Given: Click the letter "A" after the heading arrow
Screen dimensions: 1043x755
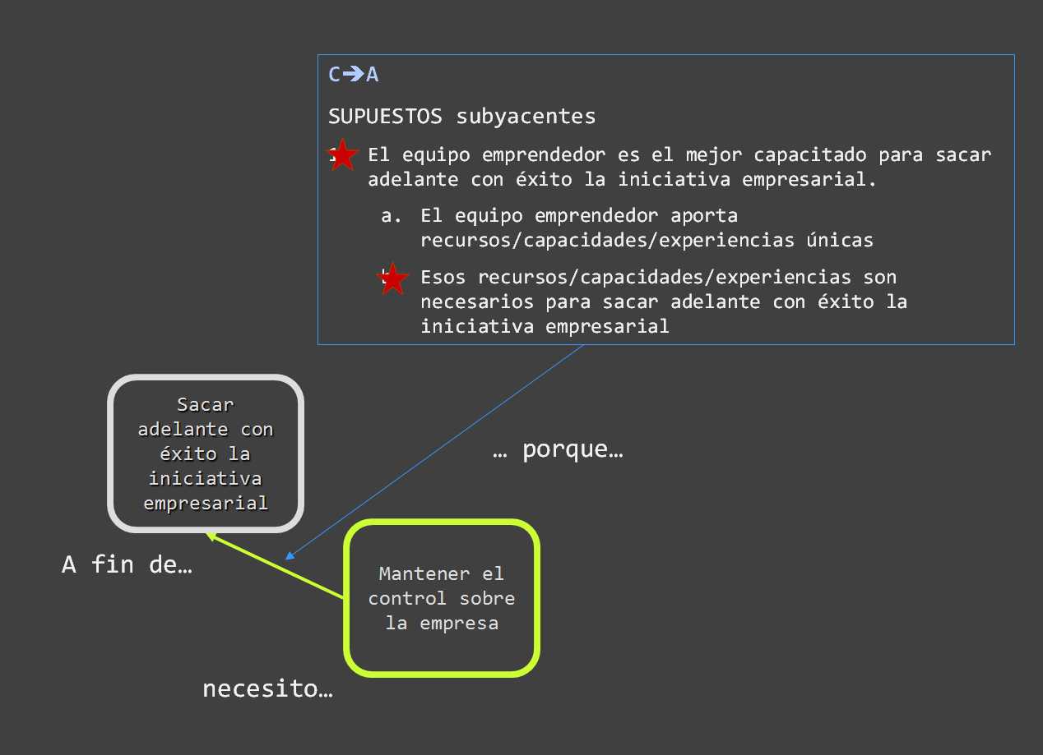Looking at the screenshot, I should point(373,75).
